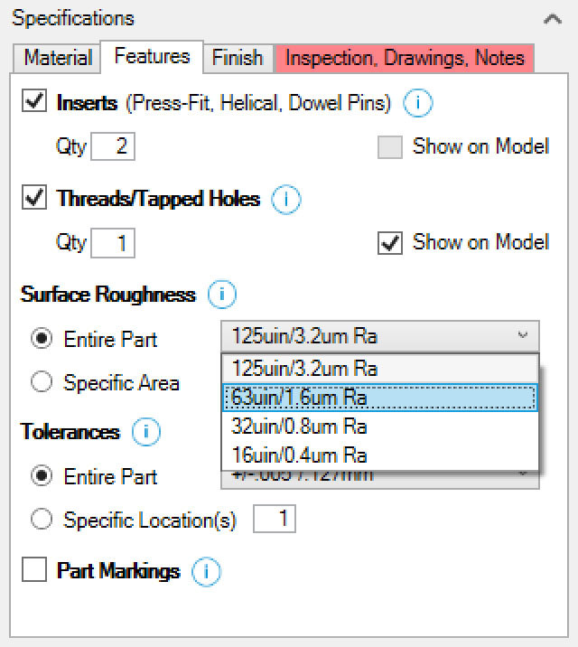Open Tolerances info icon
This screenshot has width=578, height=647.
tap(146, 432)
